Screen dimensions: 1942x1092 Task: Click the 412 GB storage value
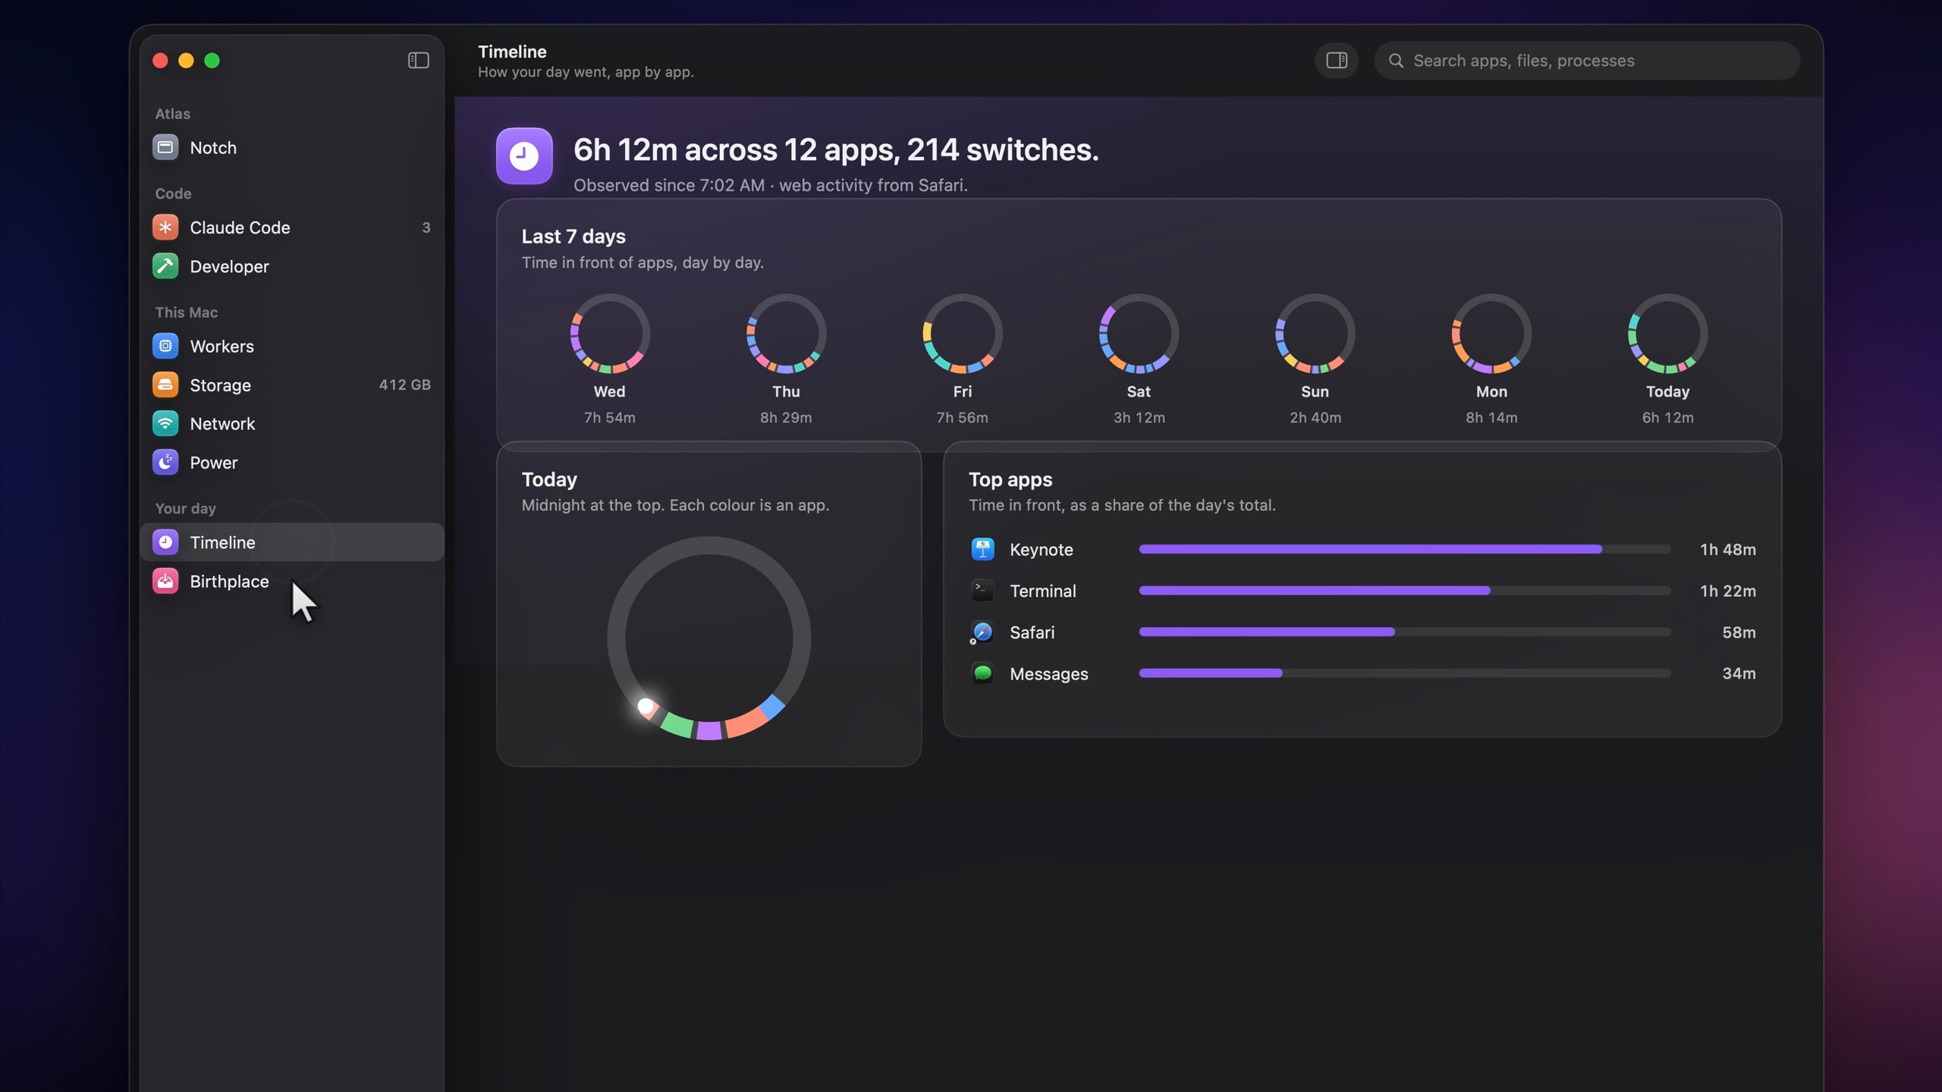[404, 384]
